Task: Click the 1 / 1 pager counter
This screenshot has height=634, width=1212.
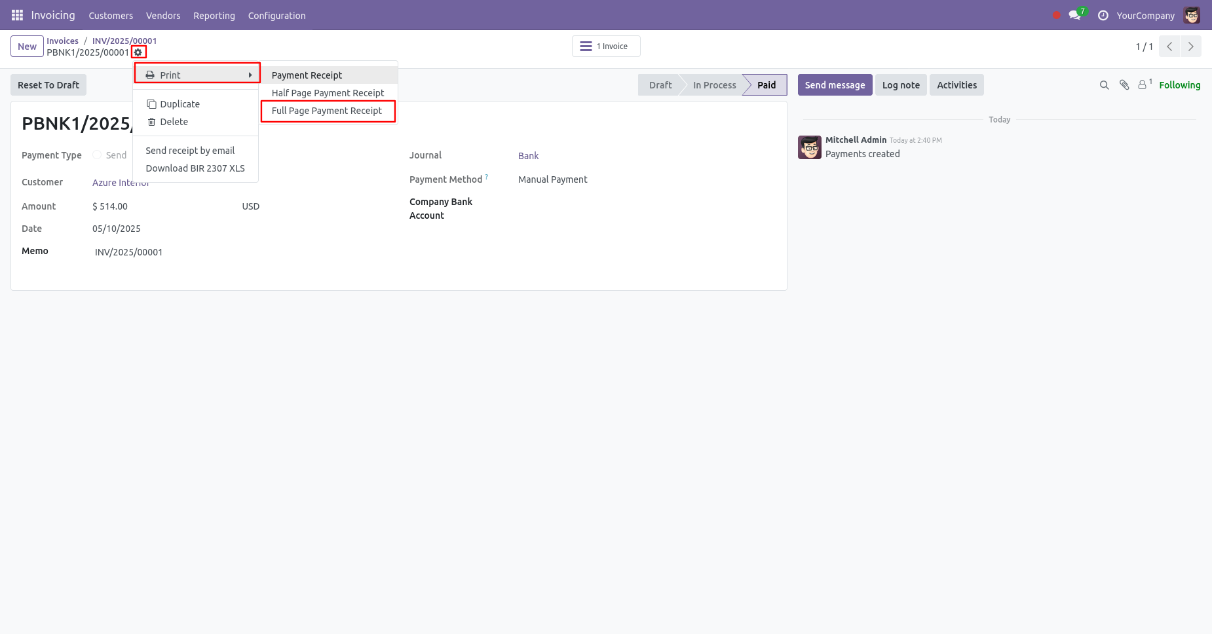Action: click(1144, 47)
